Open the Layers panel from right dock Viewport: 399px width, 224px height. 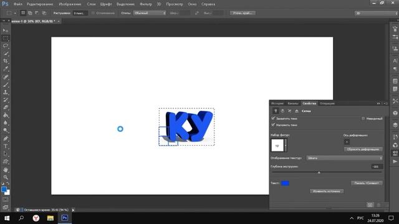[x=395, y=124]
